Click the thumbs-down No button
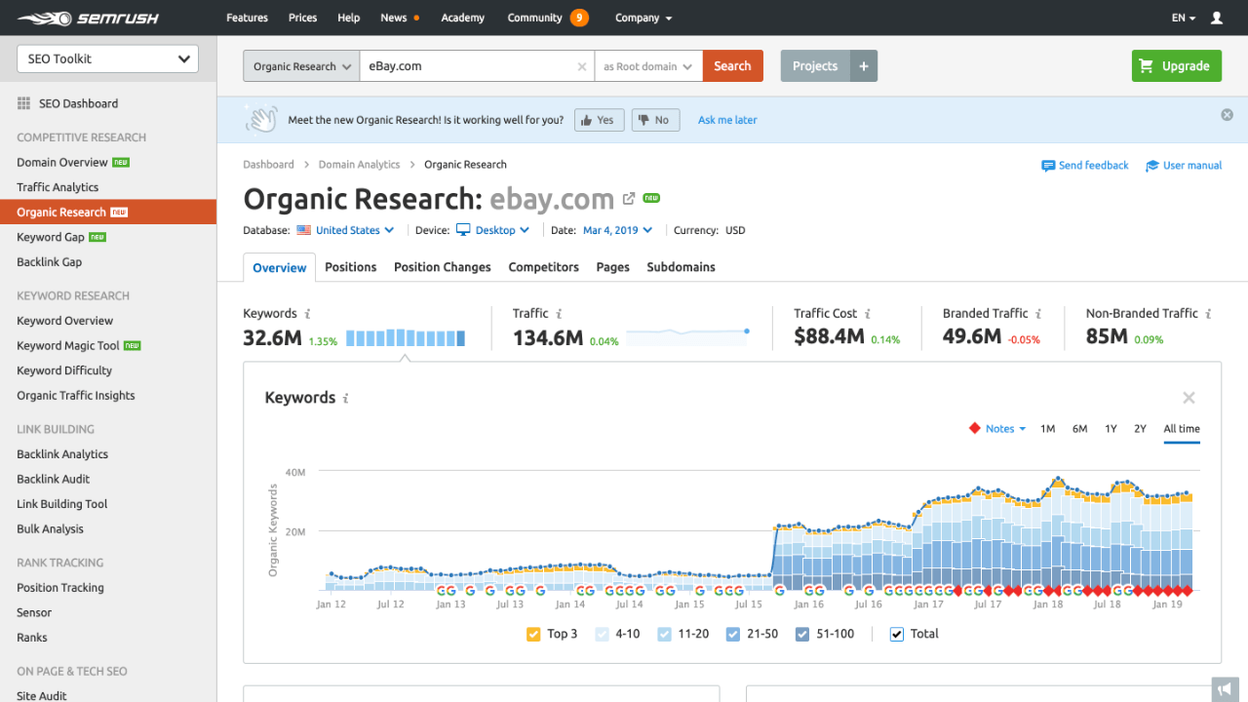1248x702 pixels. click(x=655, y=120)
